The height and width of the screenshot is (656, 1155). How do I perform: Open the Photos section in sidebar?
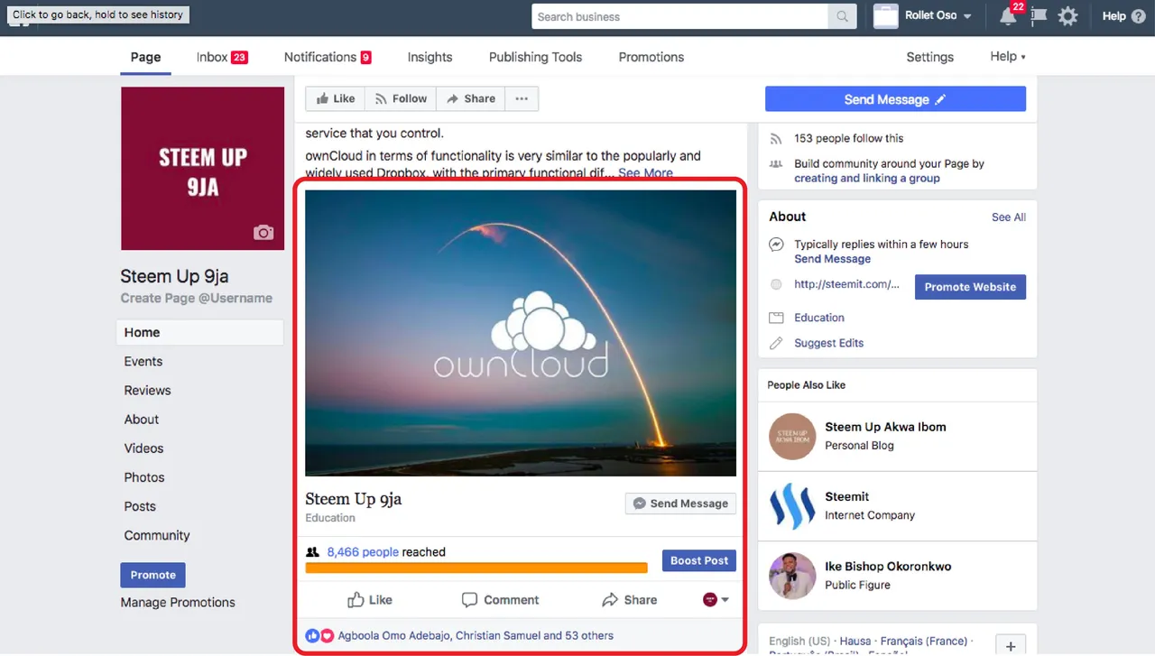pos(144,476)
